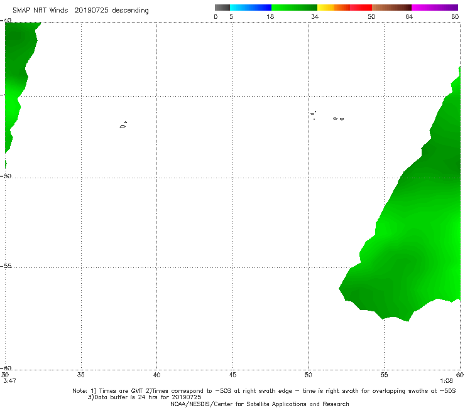Click the NOAA/NESDIS credit line
This screenshot has height=408, width=465.
click(260, 404)
